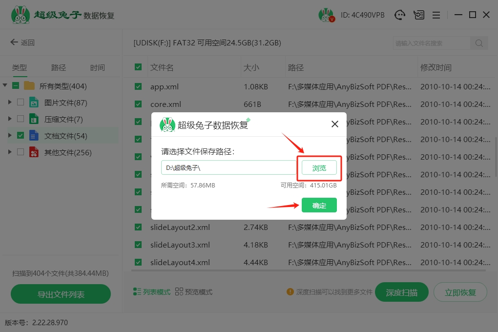Click the list mode (列表模式) icon

[x=137, y=292]
